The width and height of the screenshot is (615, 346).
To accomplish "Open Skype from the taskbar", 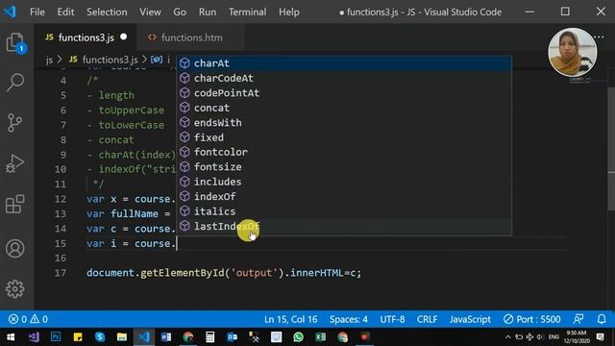I will 100,337.
